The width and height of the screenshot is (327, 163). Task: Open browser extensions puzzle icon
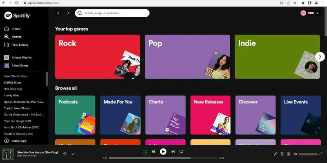[x=303, y=3]
